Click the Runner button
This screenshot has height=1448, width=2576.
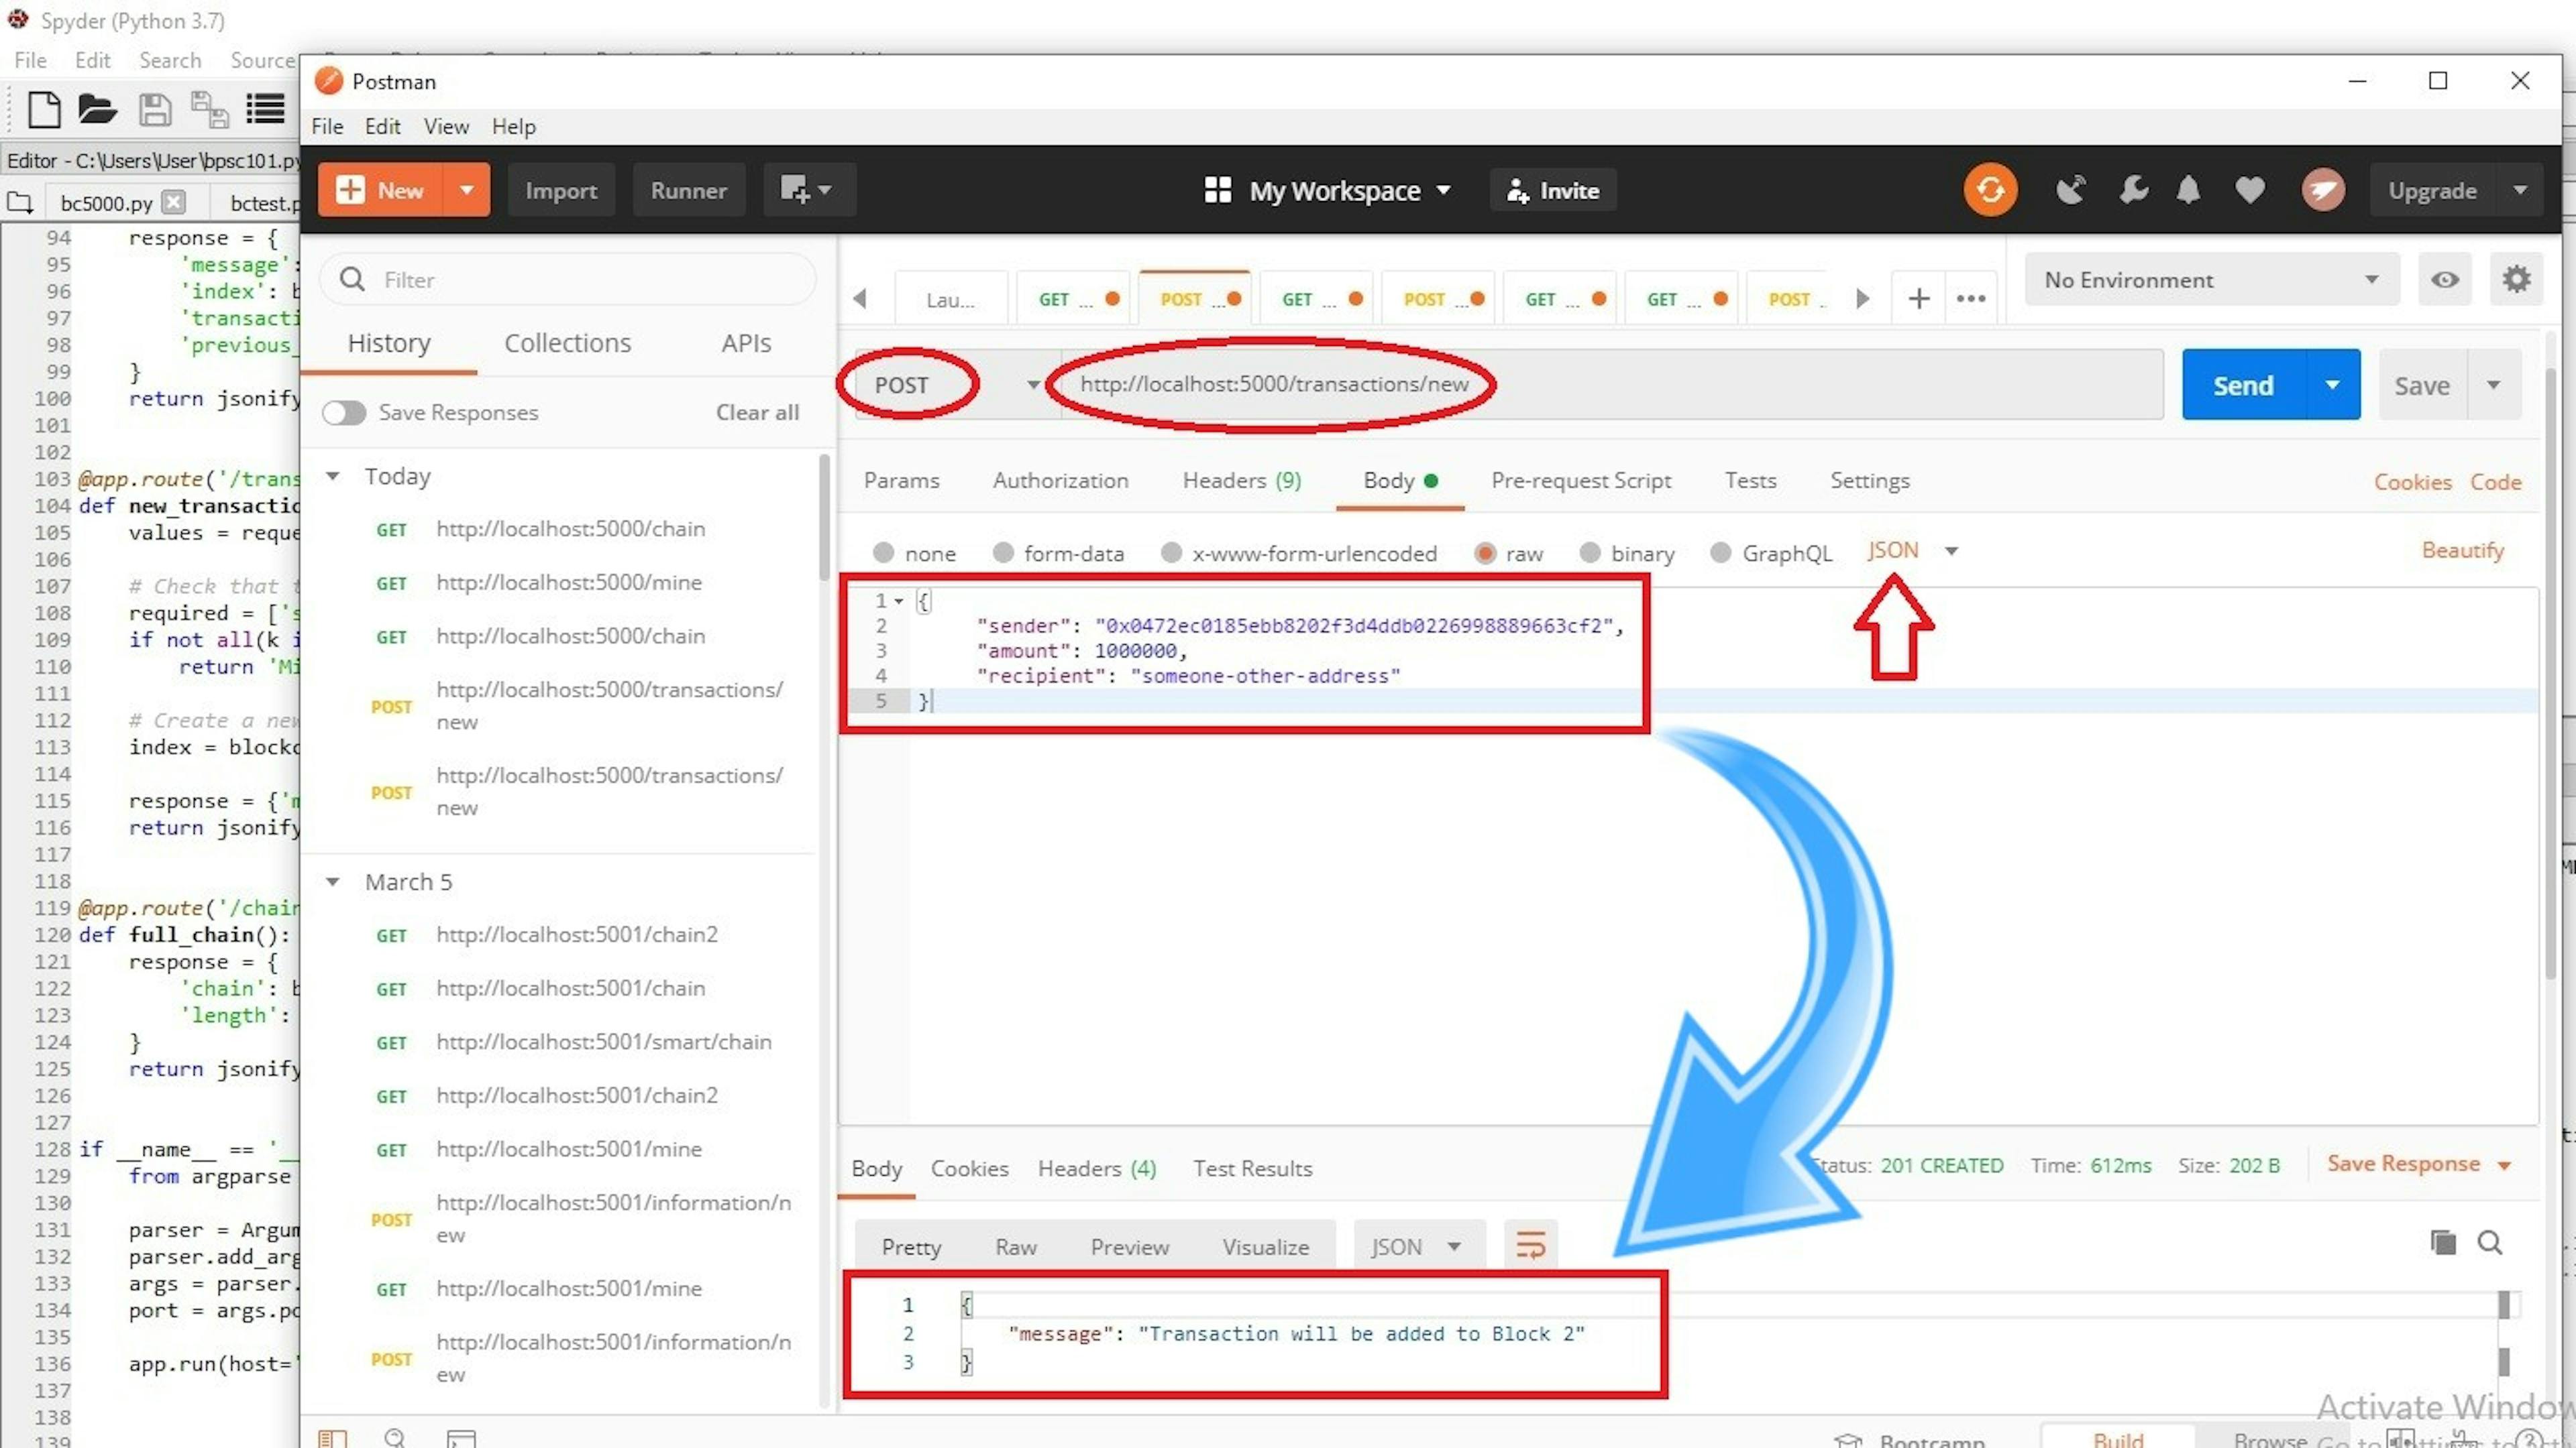point(688,190)
